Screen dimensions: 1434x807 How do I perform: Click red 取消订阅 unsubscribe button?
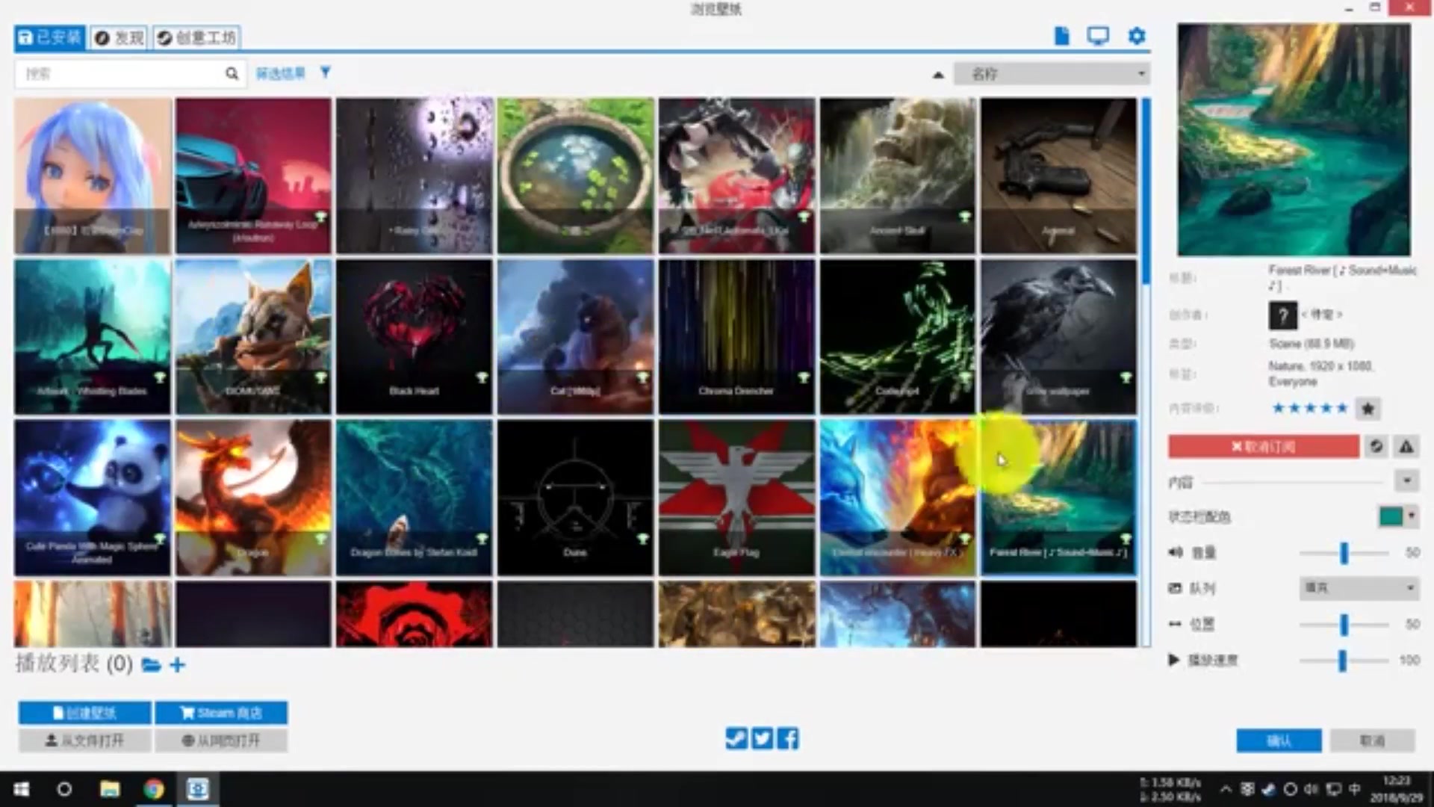1264,447
